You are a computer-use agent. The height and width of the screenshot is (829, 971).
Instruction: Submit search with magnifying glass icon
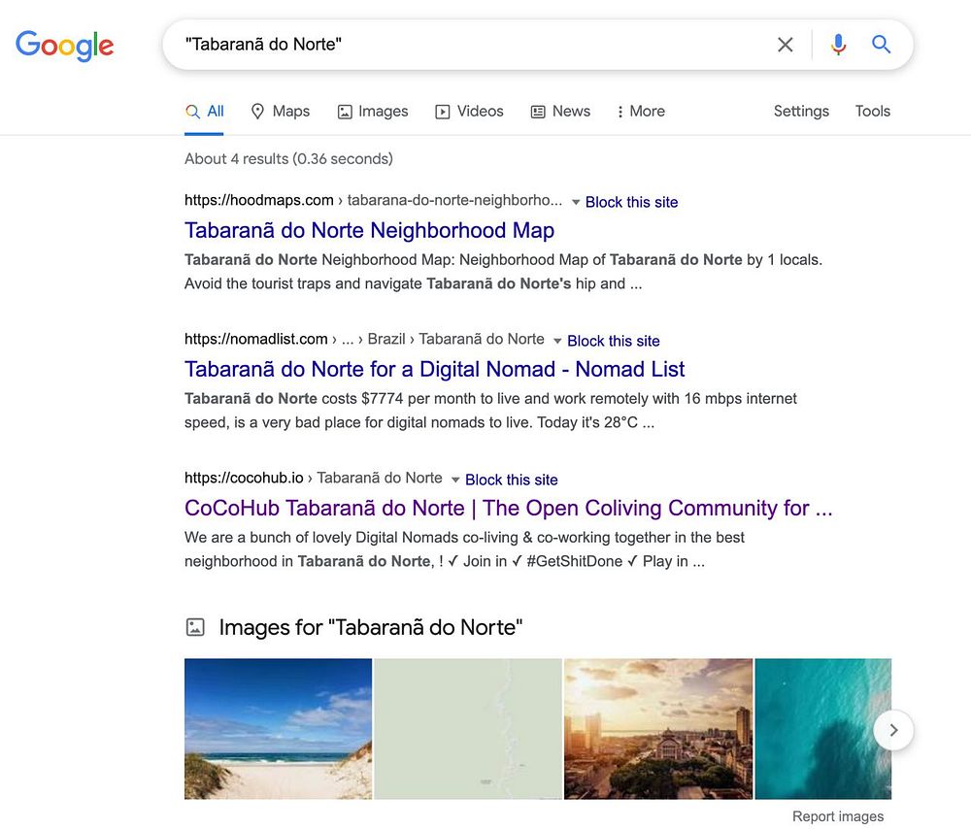[882, 45]
